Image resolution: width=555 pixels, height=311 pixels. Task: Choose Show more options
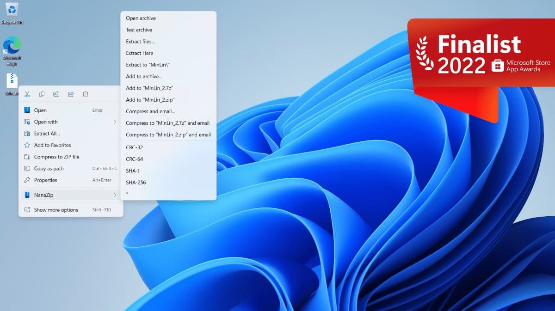click(56, 210)
